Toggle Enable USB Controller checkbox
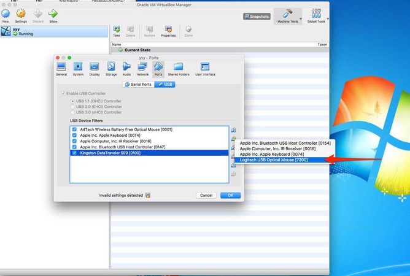 click(63, 93)
